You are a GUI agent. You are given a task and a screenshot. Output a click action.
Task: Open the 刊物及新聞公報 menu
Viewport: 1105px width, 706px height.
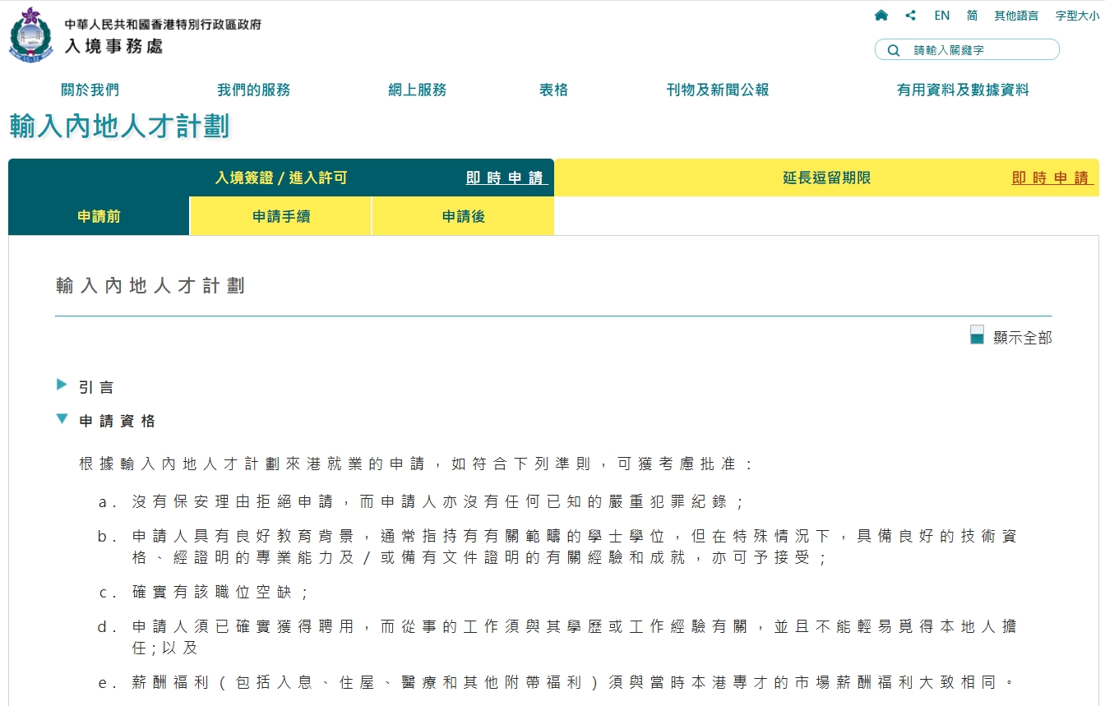(x=716, y=90)
